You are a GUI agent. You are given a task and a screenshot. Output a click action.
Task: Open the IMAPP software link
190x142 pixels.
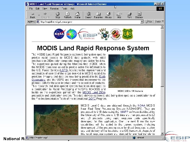[124, 112]
